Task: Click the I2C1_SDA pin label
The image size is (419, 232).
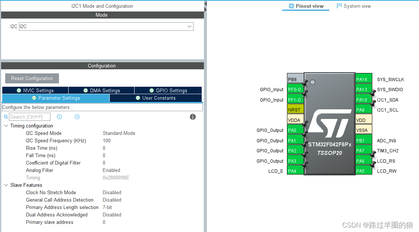Action: click(x=387, y=100)
